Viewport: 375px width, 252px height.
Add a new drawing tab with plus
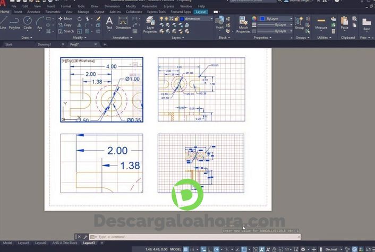click(105, 45)
